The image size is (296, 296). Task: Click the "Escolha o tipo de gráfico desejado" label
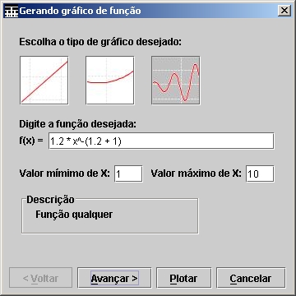(100, 43)
